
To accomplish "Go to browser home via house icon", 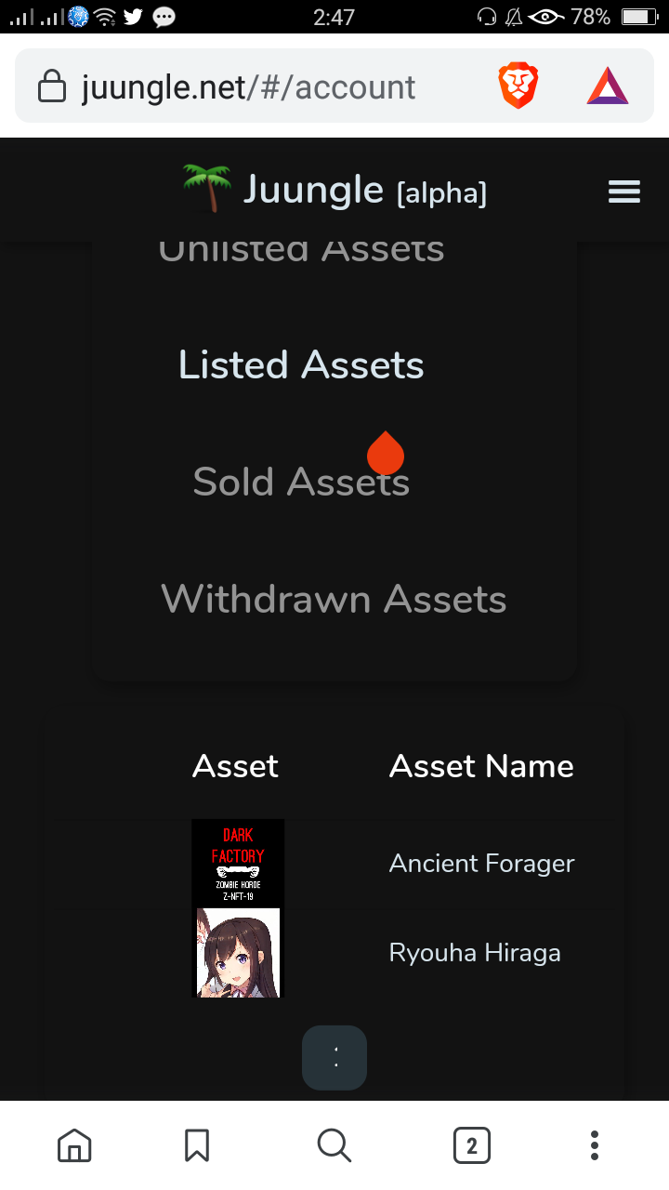I will tap(75, 1145).
